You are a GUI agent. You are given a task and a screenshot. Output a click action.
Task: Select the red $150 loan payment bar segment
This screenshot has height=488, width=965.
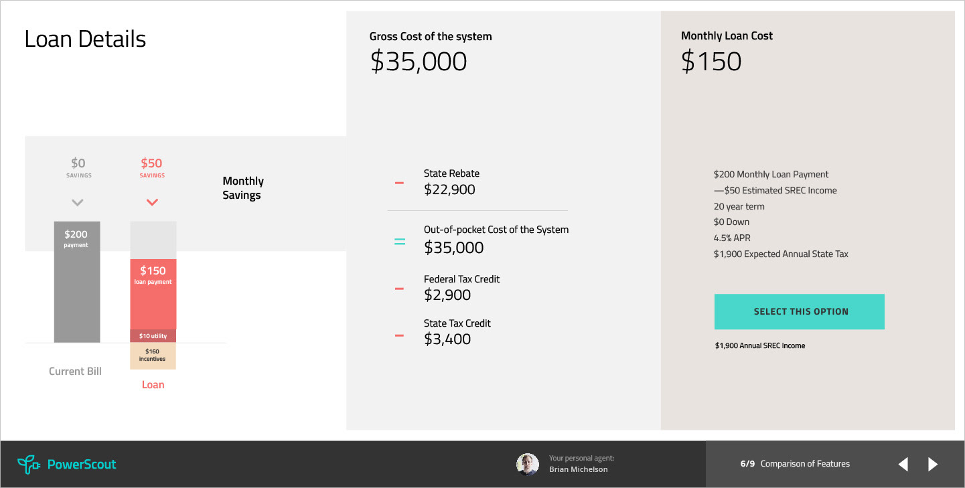pos(153,294)
